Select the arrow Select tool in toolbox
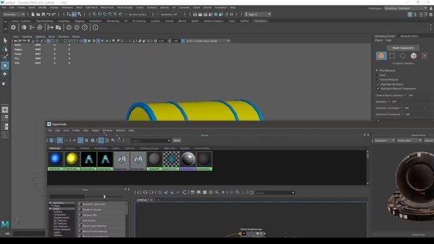The height and width of the screenshot is (244, 434). (5, 41)
